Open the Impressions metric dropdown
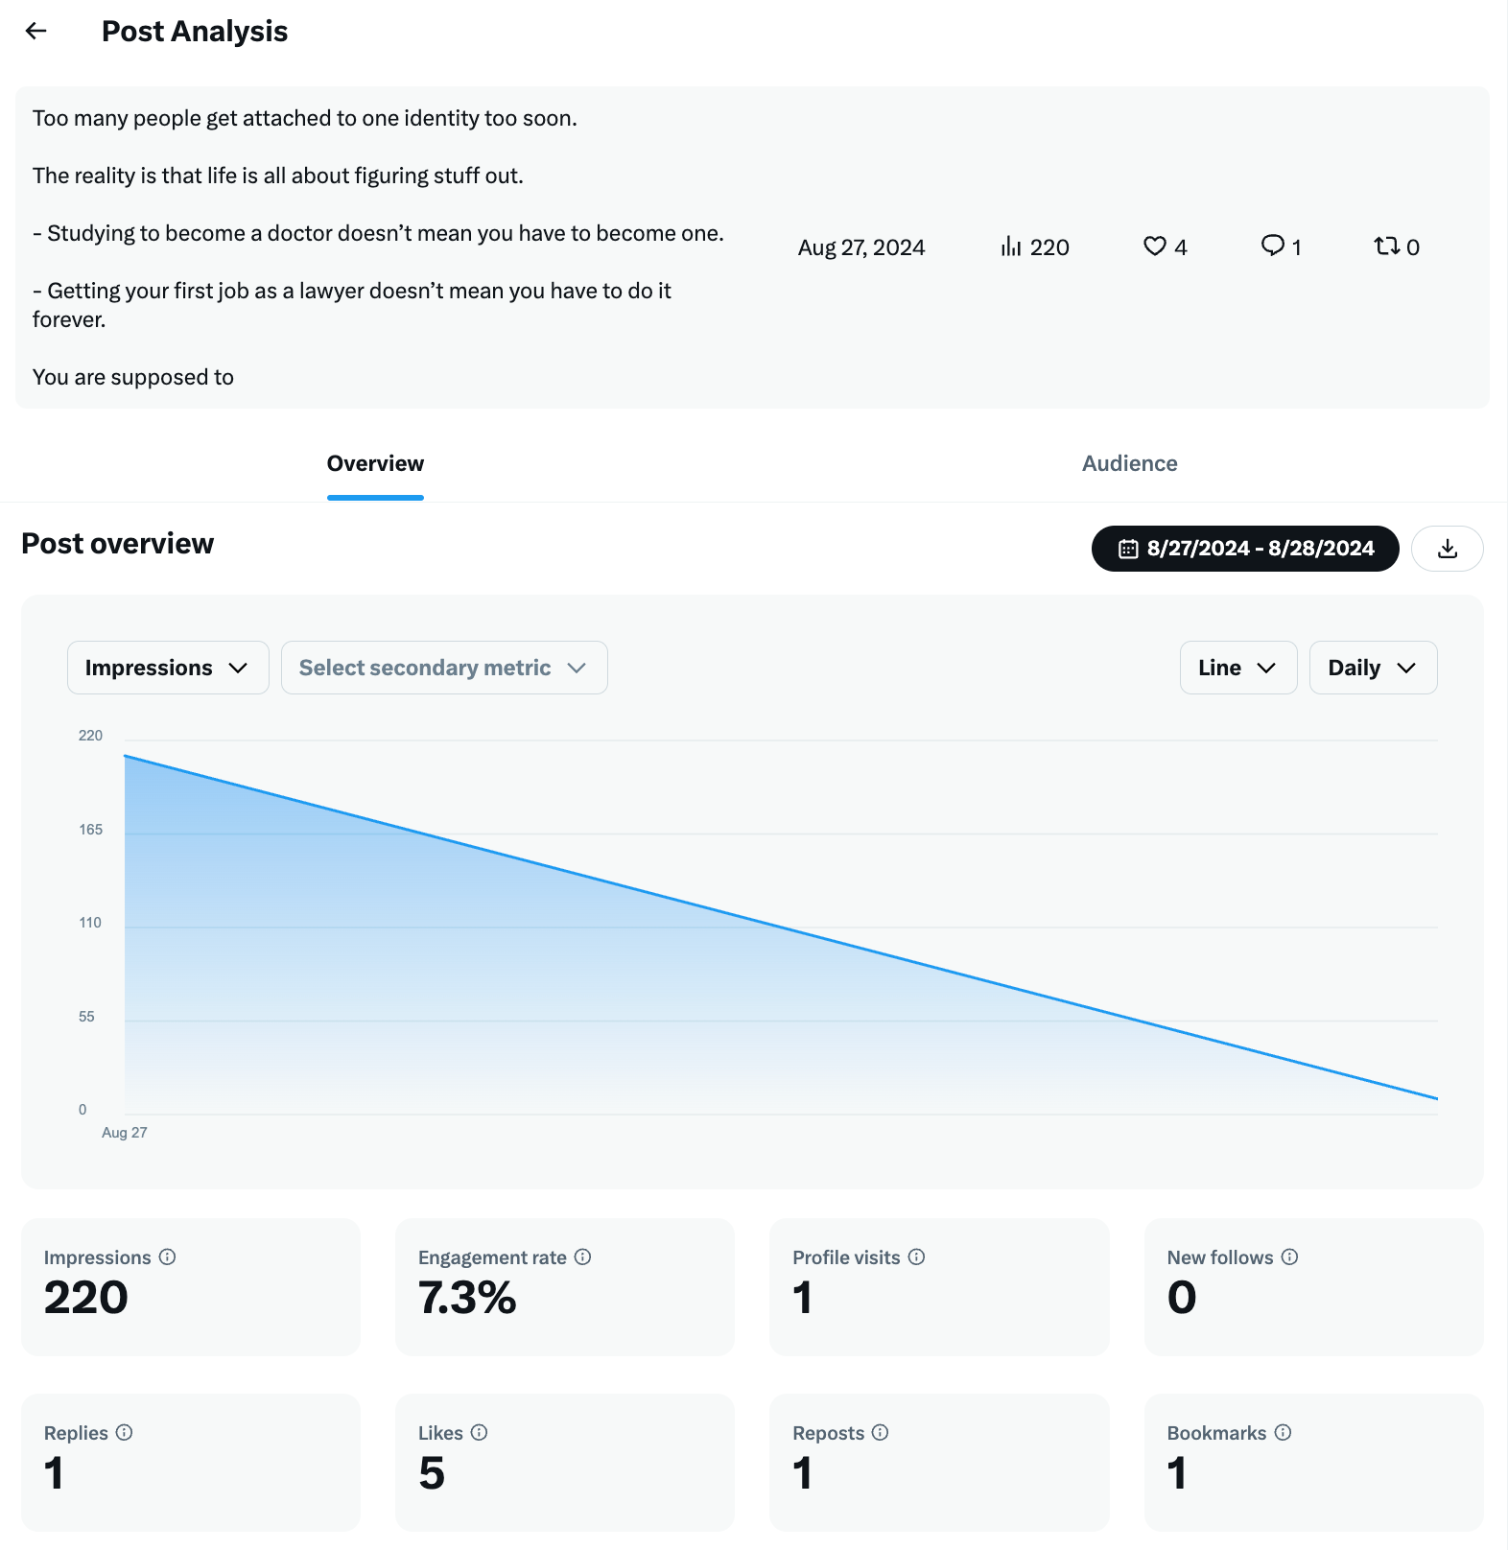This screenshot has width=1508, height=1550. pos(167,667)
